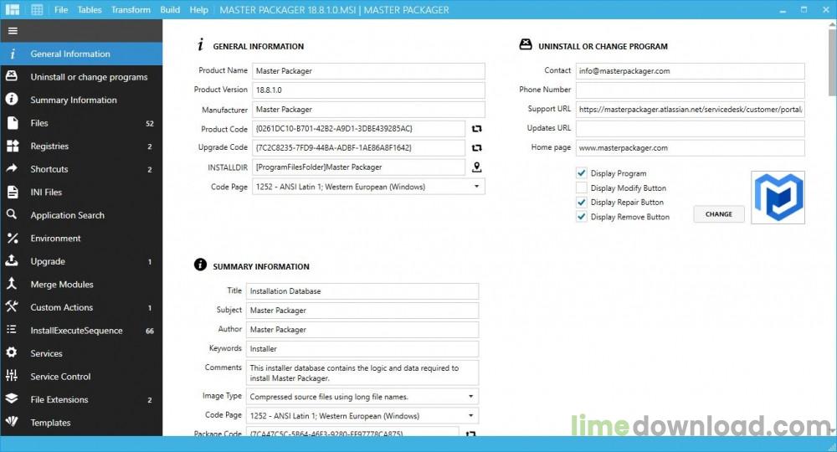
Task: Click the Uninstall or change programs sidebar icon
Action: click(x=12, y=76)
